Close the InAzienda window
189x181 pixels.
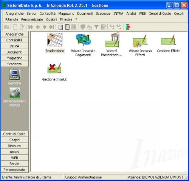click(x=184, y=5)
